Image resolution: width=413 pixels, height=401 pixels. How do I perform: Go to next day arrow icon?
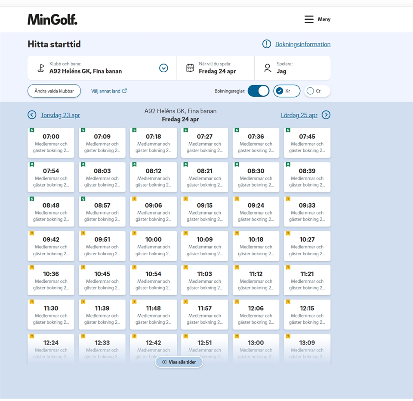326,115
